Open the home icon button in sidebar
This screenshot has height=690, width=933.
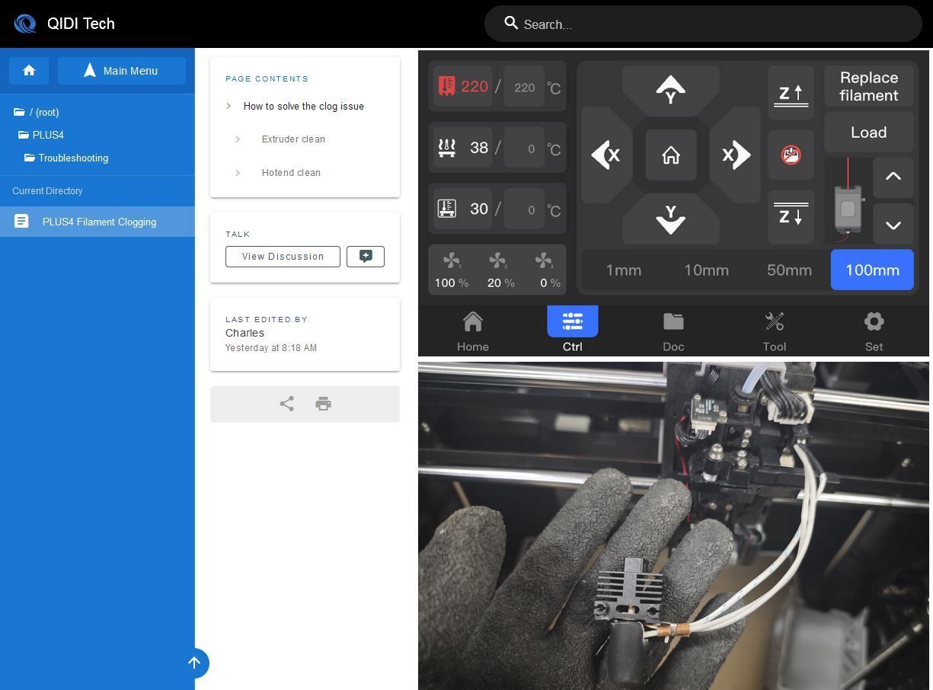29,71
